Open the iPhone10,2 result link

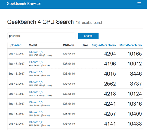click(x=36, y=122)
